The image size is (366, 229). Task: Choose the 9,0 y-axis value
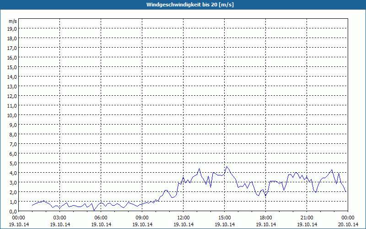tap(13, 125)
